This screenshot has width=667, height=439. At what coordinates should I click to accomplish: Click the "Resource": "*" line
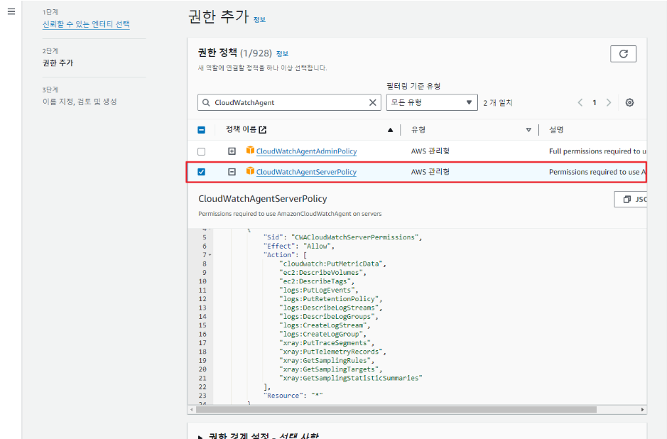(293, 396)
